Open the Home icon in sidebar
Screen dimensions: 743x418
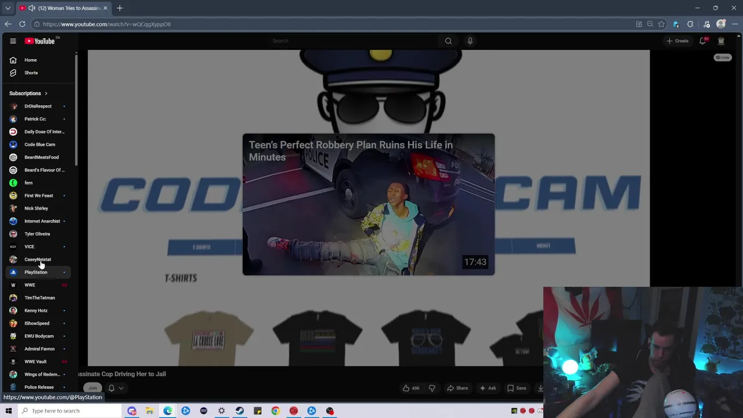[x=13, y=60]
